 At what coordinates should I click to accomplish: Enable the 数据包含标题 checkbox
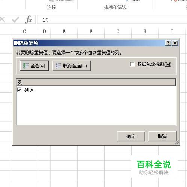click(x=132, y=64)
